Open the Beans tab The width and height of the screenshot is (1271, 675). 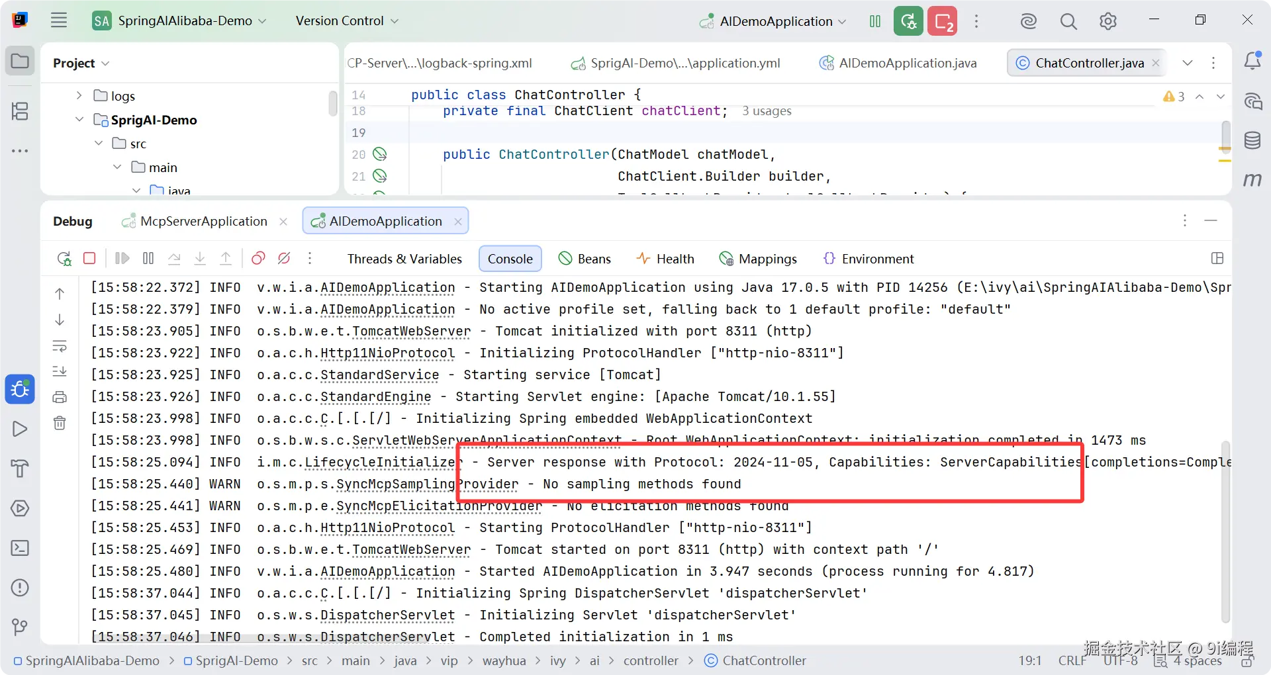point(585,259)
